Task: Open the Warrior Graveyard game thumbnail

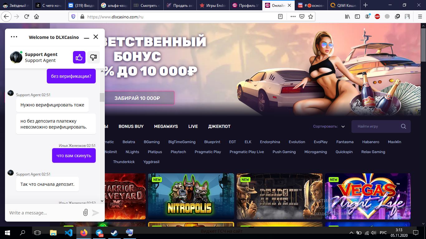Action: [125, 196]
